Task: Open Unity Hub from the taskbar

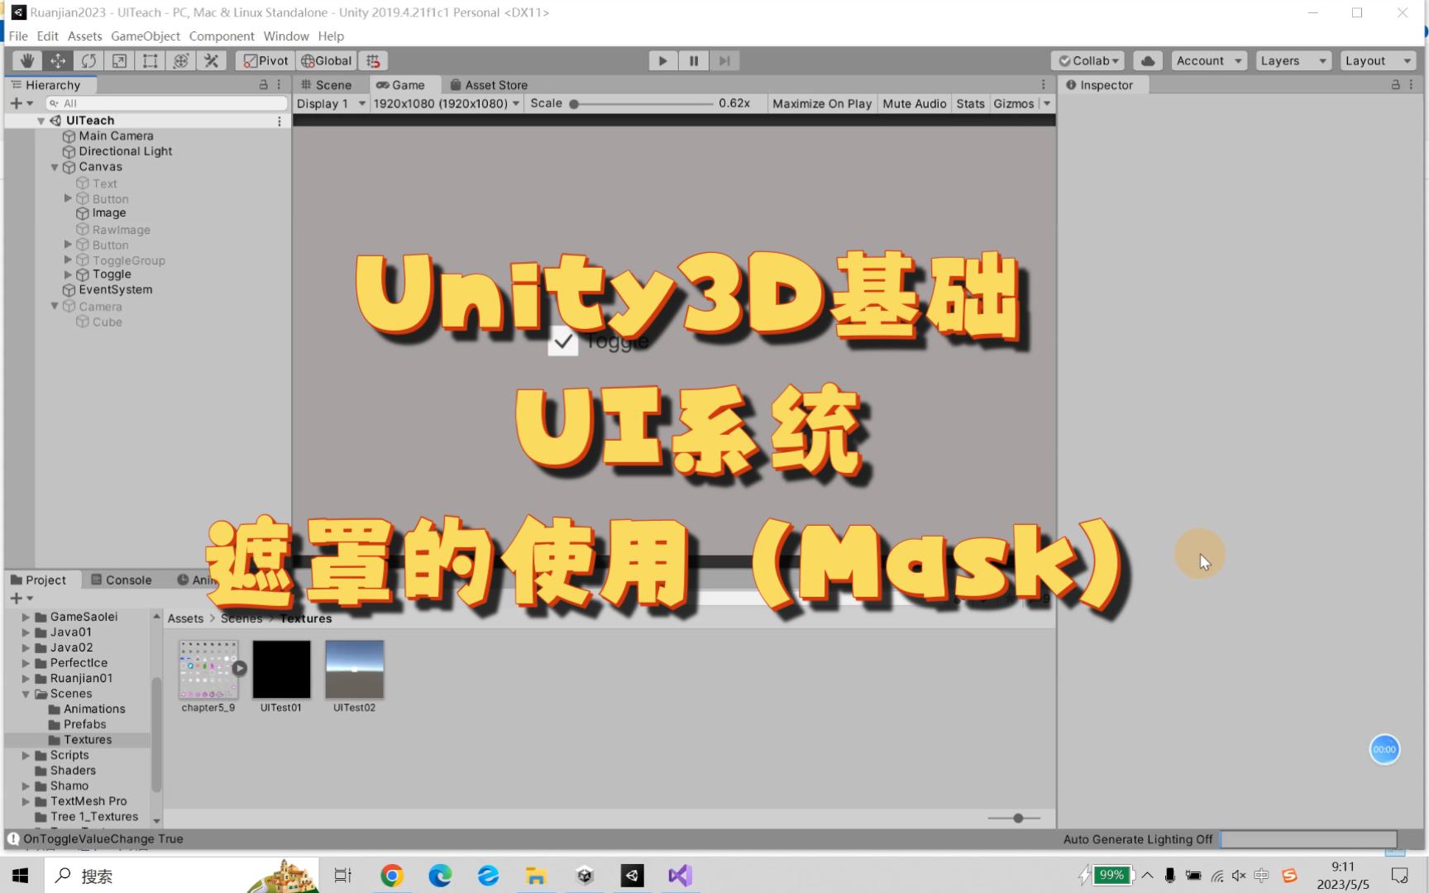Action: (x=584, y=875)
